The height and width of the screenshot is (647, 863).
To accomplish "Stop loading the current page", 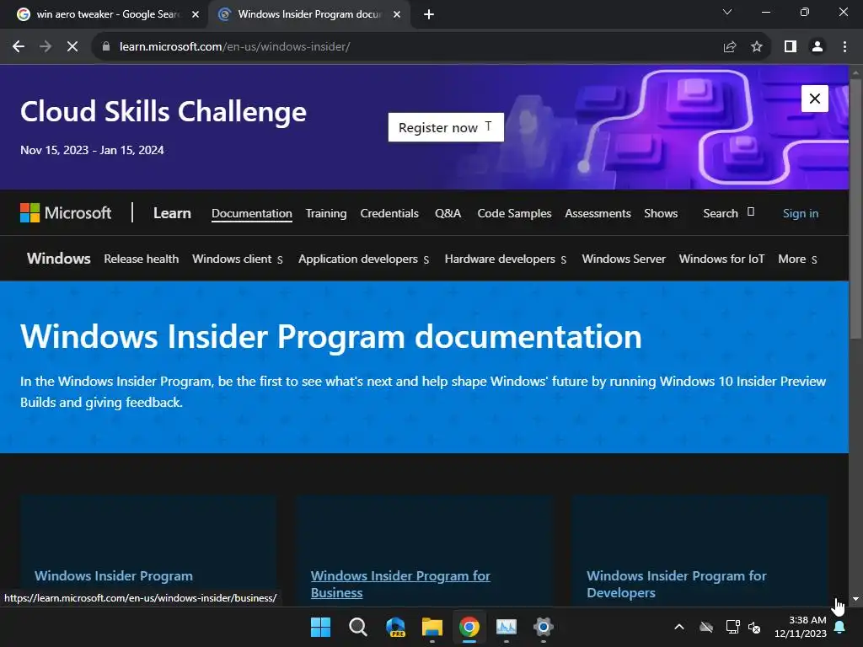I will coord(72,47).
